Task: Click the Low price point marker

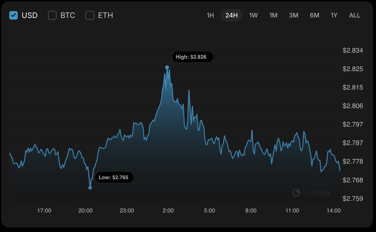Action: [90, 188]
